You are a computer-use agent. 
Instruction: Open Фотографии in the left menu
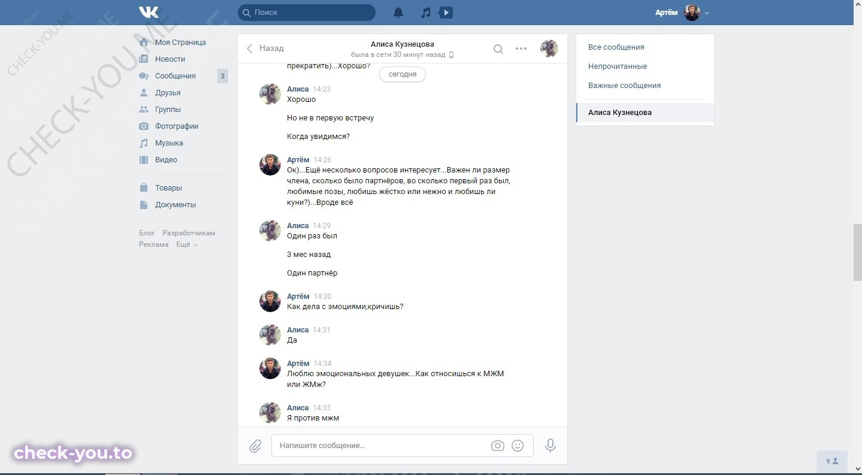coord(177,126)
